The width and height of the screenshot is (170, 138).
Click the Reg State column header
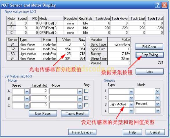[85, 19]
